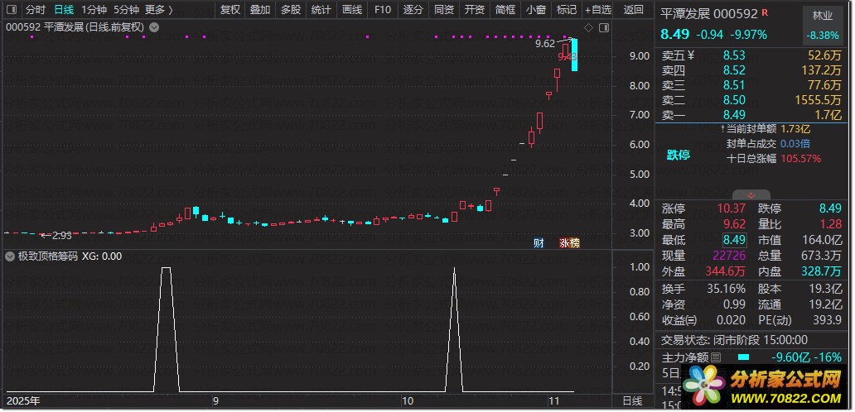Click the ¥ icon beside 卖五
This screenshot has height=412, width=855.
[x=691, y=55]
